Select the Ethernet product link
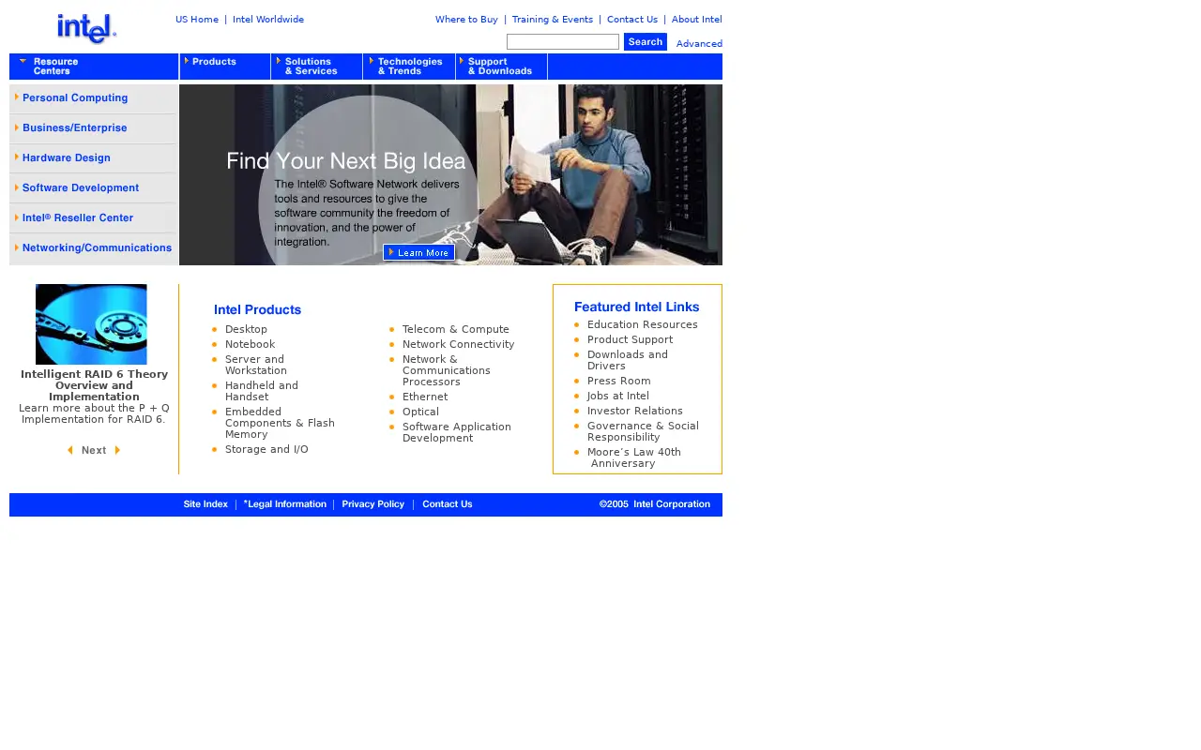 tap(425, 397)
